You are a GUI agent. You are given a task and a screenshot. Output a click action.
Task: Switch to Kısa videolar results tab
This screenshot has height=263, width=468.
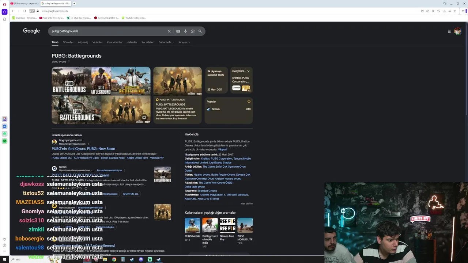pyautogui.click(x=114, y=42)
